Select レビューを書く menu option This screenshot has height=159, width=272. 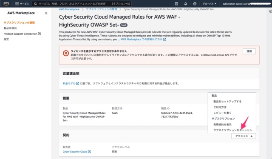pyautogui.click(x=222, y=113)
